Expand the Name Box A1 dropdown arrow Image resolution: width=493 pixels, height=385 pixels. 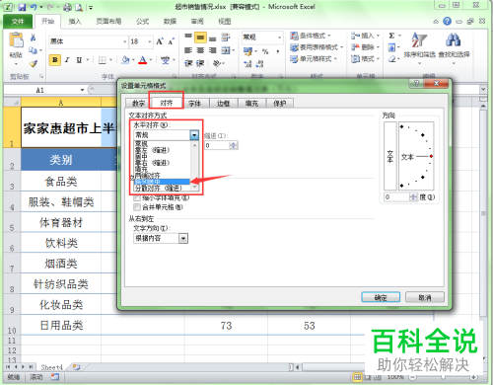pyautogui.click(x=82, y=90)
